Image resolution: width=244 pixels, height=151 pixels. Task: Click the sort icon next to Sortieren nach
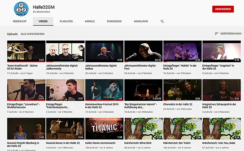click(x=217, y=34)
